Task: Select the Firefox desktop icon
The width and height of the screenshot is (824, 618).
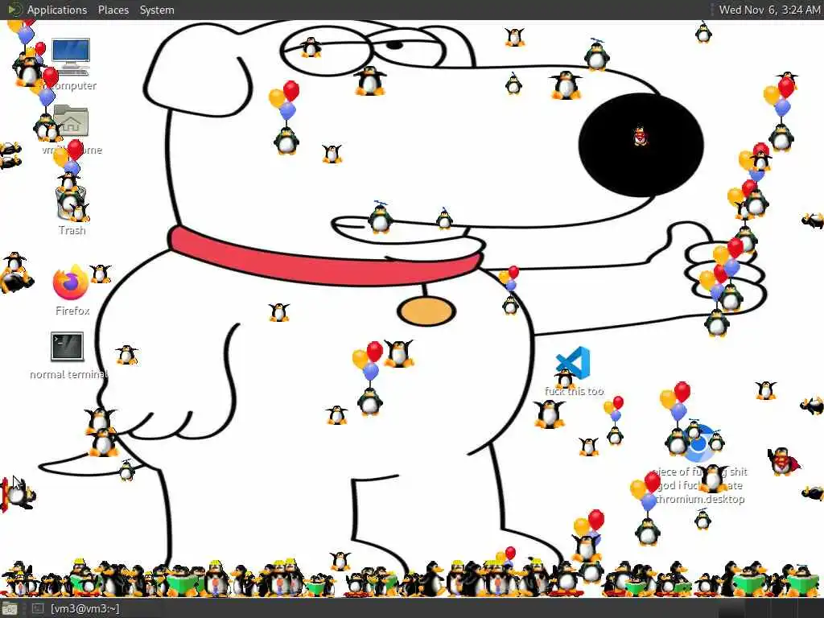Action: [71, 282]
